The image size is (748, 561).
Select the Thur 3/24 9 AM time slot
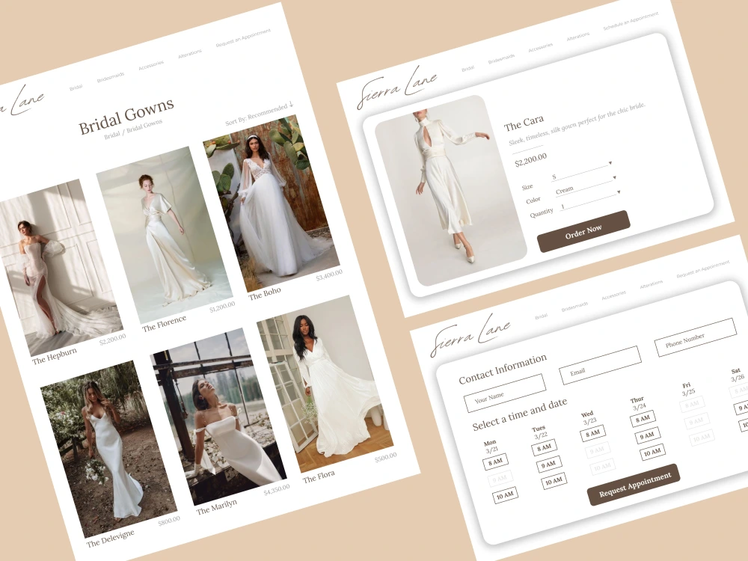pyautogui.click(x=647, y=435)
